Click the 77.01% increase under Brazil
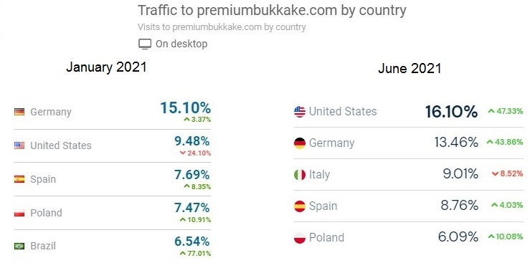Viewport: 530px width, 263px height. pos(195,254)
